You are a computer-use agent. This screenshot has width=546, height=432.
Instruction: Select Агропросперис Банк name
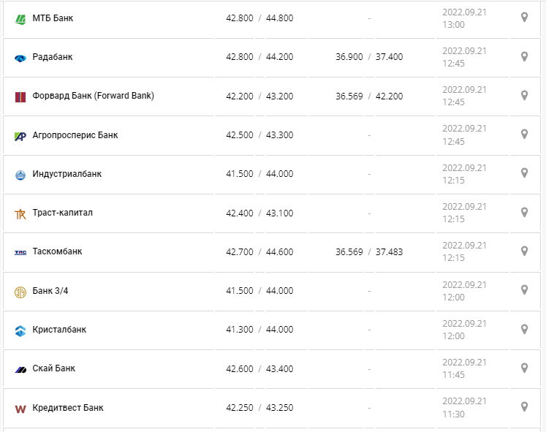pyautogui.click(x=75, y=134)
